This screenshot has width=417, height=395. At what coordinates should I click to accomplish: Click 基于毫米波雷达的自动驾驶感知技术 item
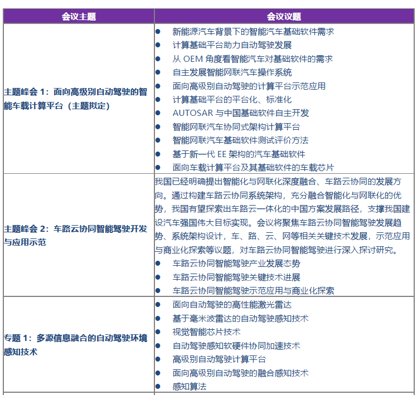(x=240, y=319)
